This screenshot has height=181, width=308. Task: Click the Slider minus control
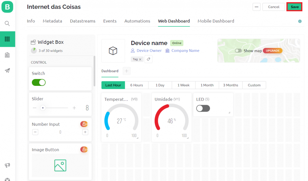(35, 108)
